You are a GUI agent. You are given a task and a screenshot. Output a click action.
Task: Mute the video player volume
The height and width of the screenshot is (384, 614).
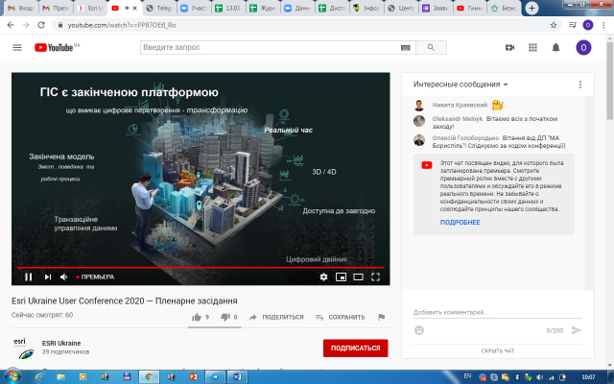pyautogui.click(x=63, y=276)
